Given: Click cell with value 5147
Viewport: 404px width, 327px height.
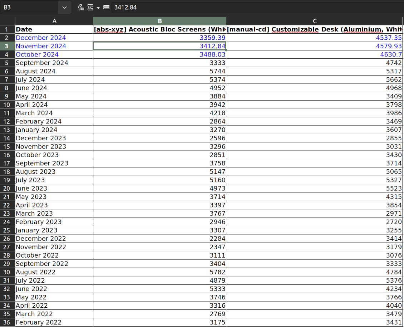Looking at the screenshot, I should point(159,172).
